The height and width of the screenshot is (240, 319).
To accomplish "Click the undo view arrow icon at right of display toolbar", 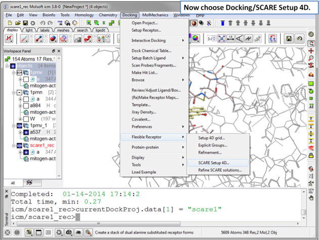I will click(299, 39).
